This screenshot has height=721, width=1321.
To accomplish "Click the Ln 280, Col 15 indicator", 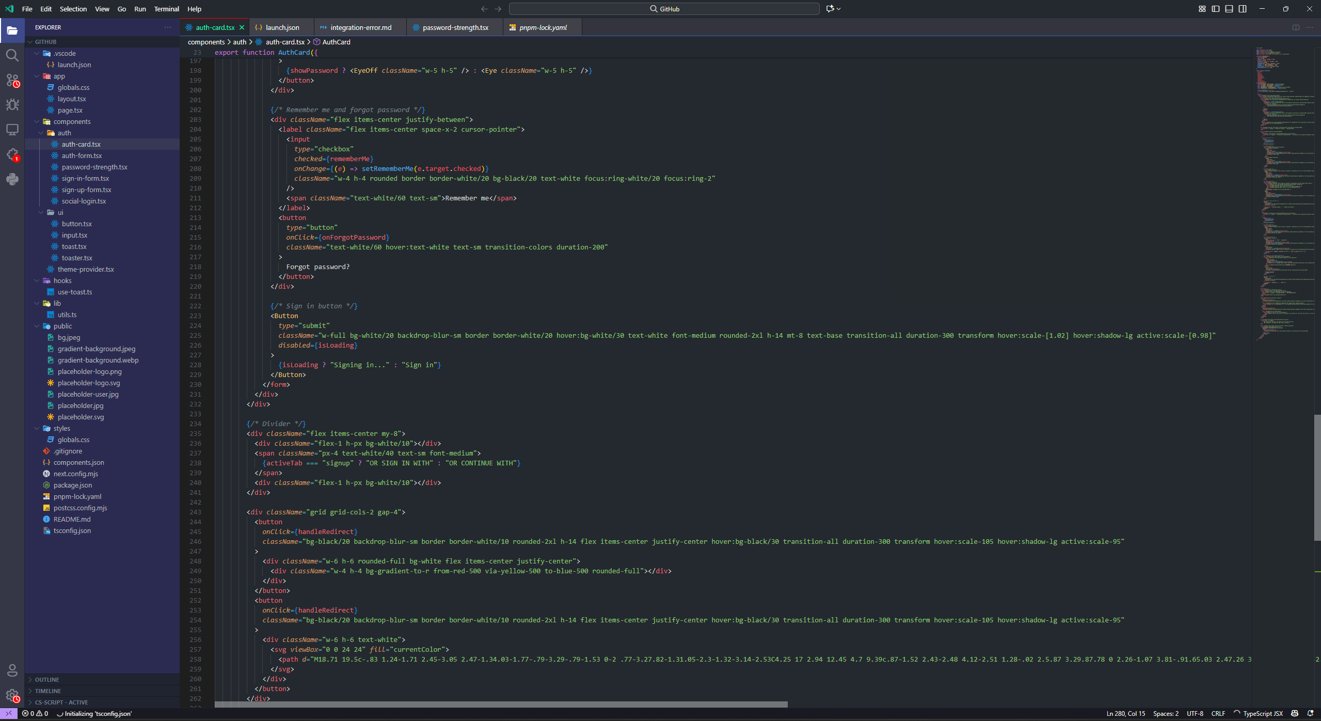I will tap(1126, 713).
